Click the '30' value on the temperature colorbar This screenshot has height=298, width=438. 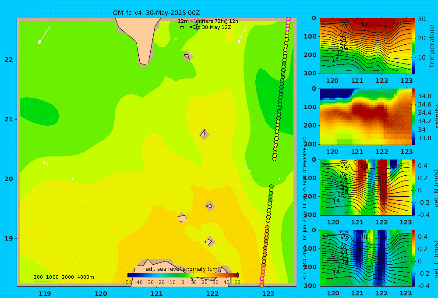tap(421, 19)
